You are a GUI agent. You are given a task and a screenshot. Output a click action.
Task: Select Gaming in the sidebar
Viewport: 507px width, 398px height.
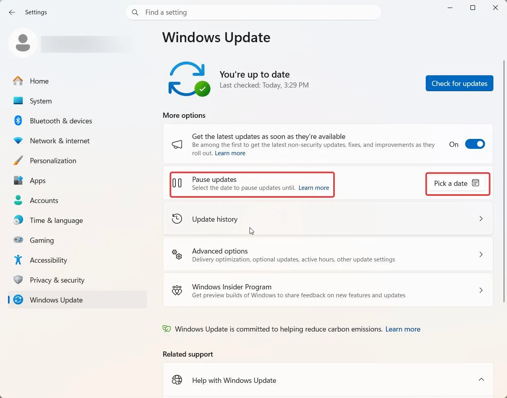[78, 240]
